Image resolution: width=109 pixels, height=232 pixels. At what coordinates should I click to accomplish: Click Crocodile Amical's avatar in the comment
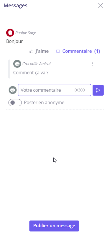[x=17, y=64]
